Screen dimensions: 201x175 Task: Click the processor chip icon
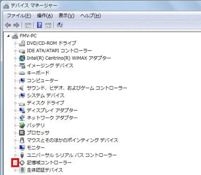(x=22, y=133)
